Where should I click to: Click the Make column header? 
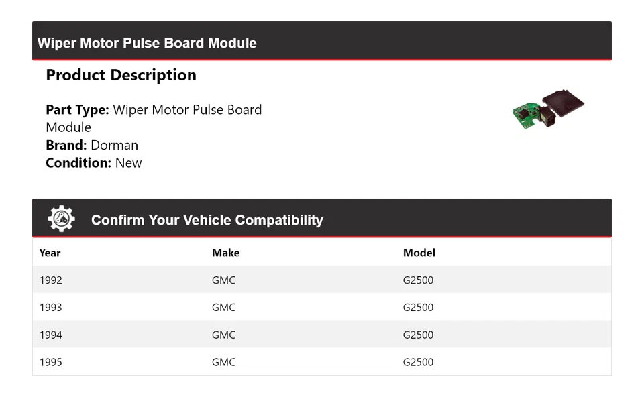pos(225,253)
